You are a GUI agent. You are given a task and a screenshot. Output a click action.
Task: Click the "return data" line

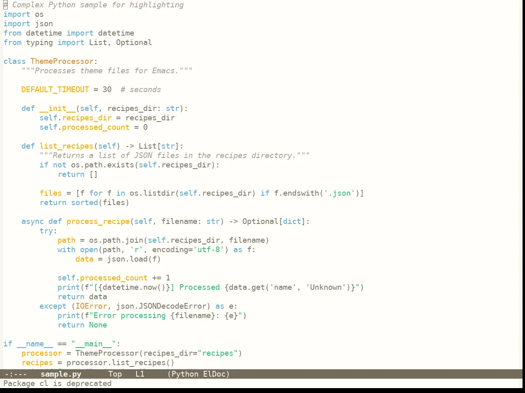tap(82, 297)
